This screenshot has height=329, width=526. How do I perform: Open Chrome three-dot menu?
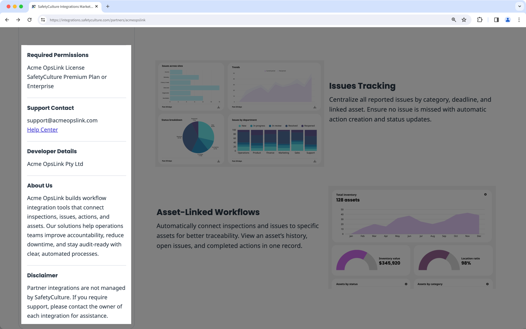[519, 20]
